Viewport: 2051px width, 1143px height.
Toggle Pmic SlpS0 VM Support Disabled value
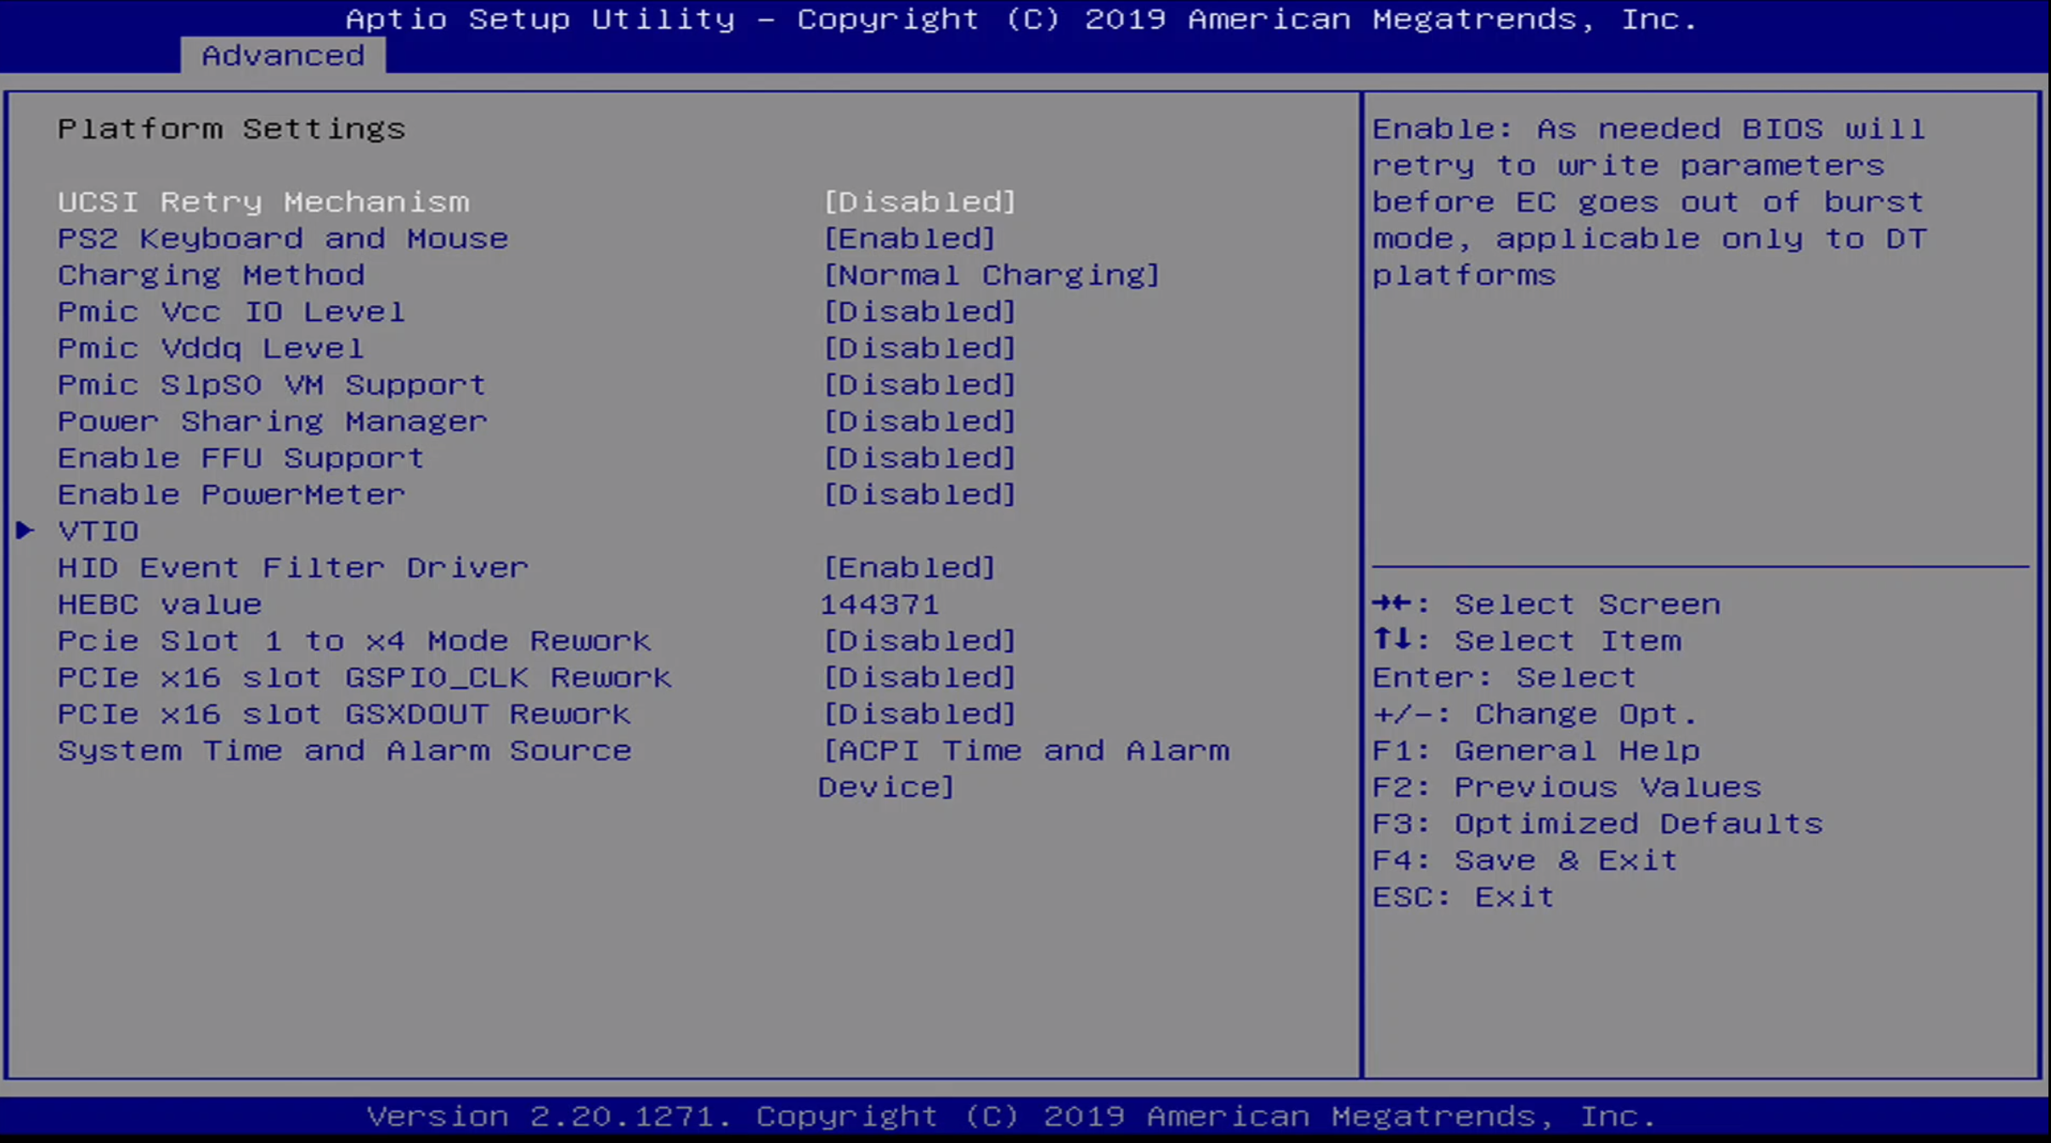919,385
